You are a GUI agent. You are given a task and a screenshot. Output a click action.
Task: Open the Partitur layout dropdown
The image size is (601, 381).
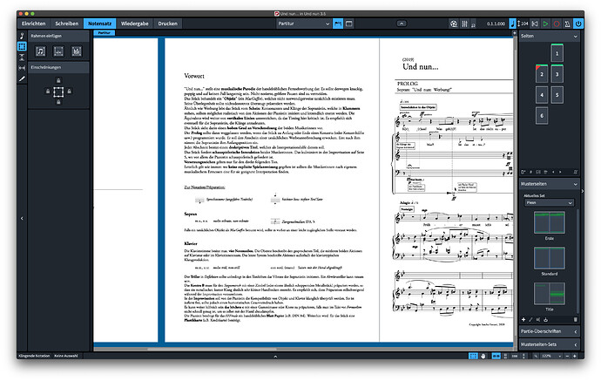[x=304, y=24]
